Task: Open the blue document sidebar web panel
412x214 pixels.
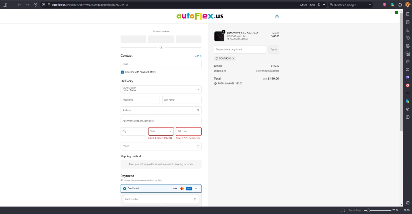Action: click(408, 101)
